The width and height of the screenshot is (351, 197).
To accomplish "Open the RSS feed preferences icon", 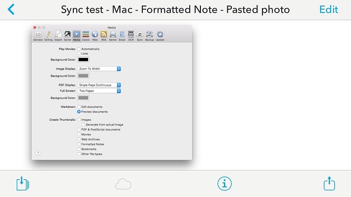I will (x=104, y=36).
